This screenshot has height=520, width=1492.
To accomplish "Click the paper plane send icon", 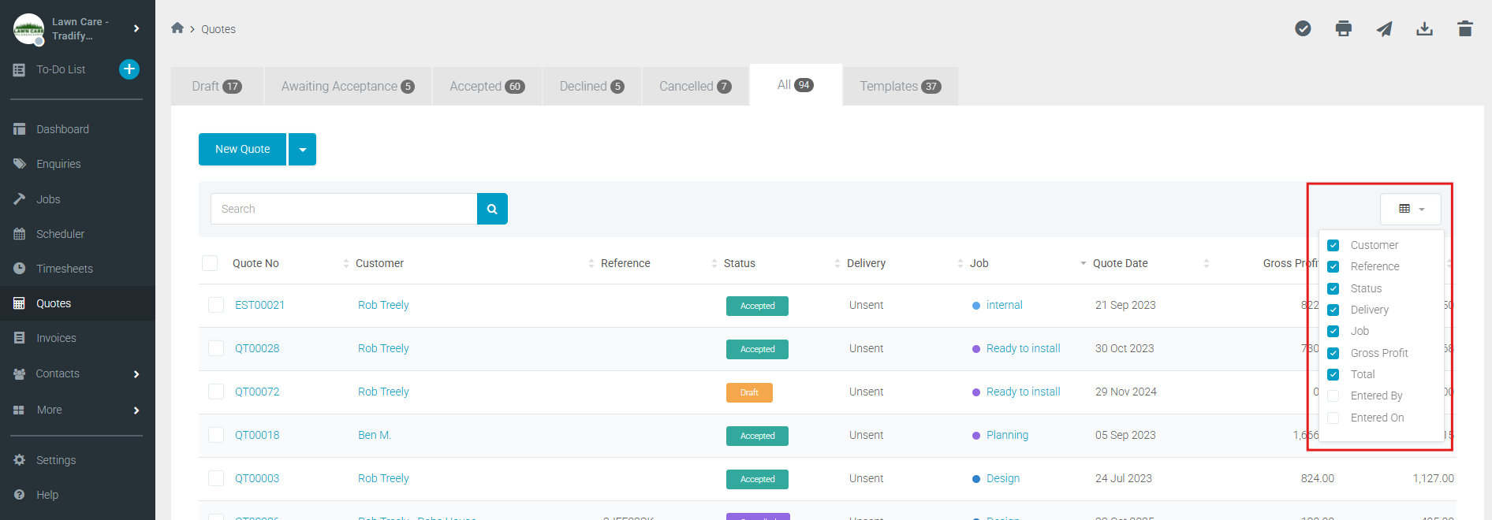I will 1384,29.
